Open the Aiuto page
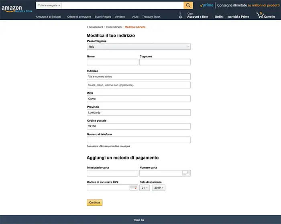 pyautogui.click(x=135, y=17)
